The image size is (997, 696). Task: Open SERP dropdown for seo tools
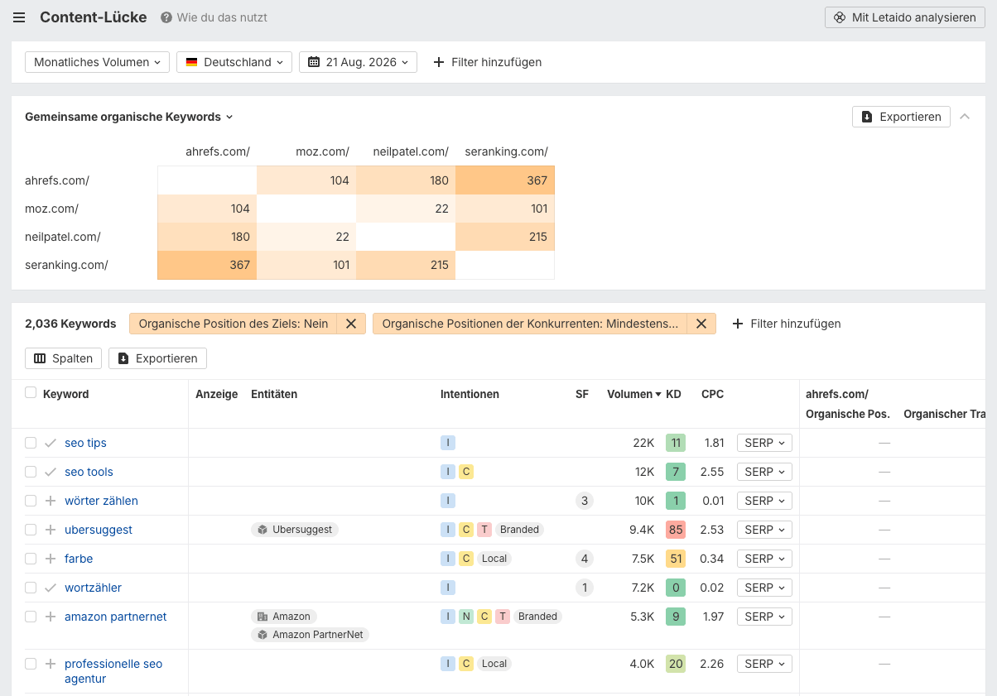(764, 472)
